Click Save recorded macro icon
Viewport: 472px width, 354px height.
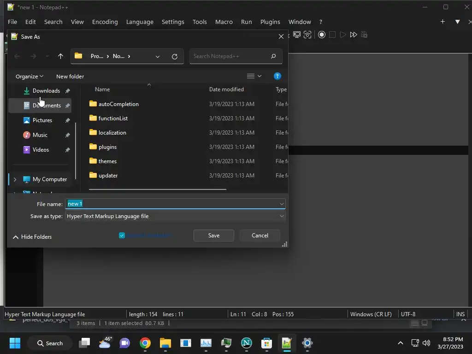(364, 35)
